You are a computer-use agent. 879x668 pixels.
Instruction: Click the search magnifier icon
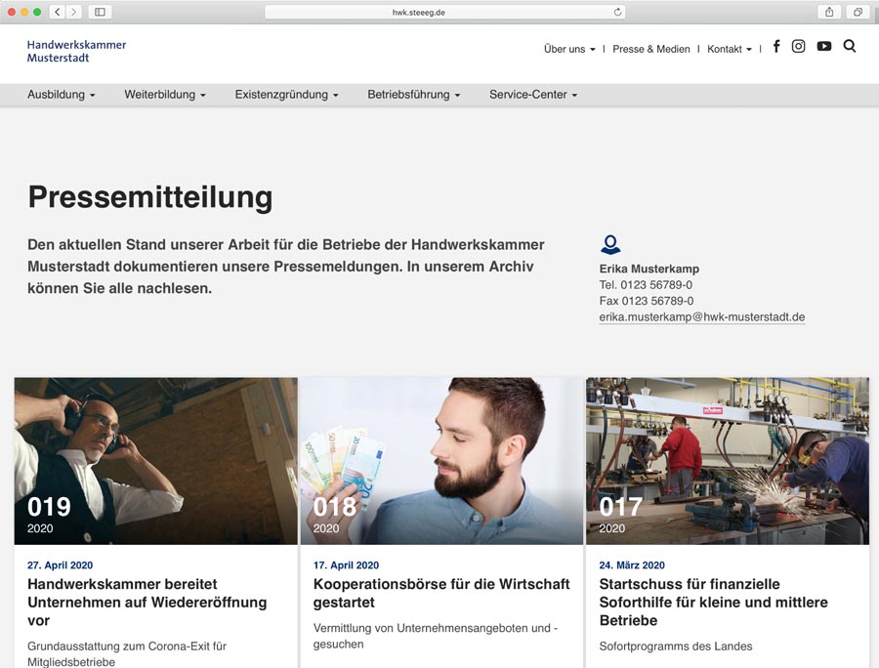(850, 46)
